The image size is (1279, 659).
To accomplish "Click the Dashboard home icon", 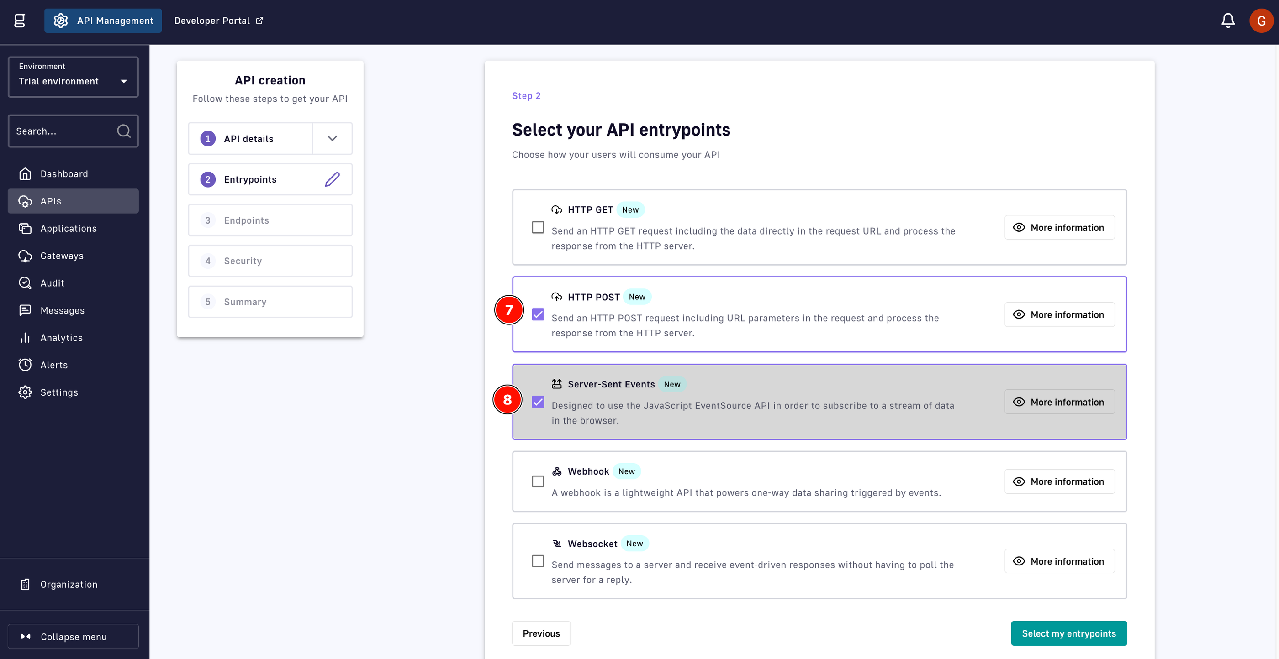I will (x=25, y=174).
